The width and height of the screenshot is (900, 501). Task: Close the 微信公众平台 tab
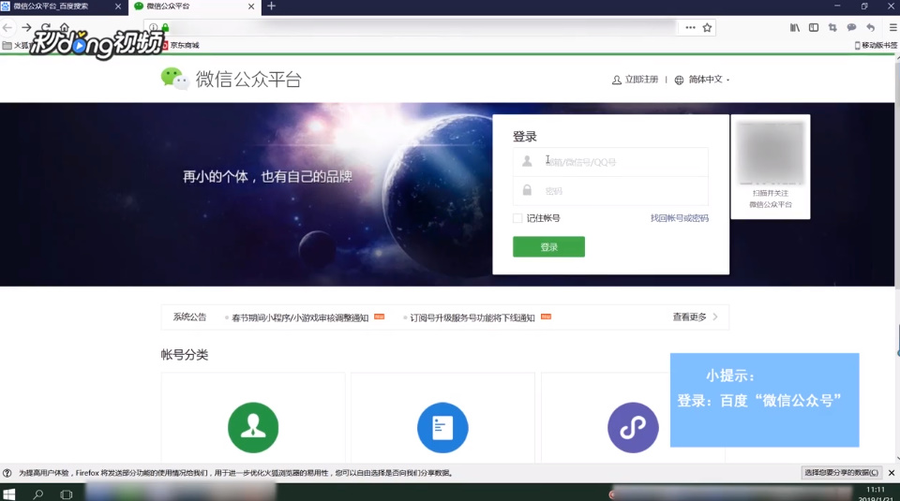pyautogui.click(x=251, y=7)
